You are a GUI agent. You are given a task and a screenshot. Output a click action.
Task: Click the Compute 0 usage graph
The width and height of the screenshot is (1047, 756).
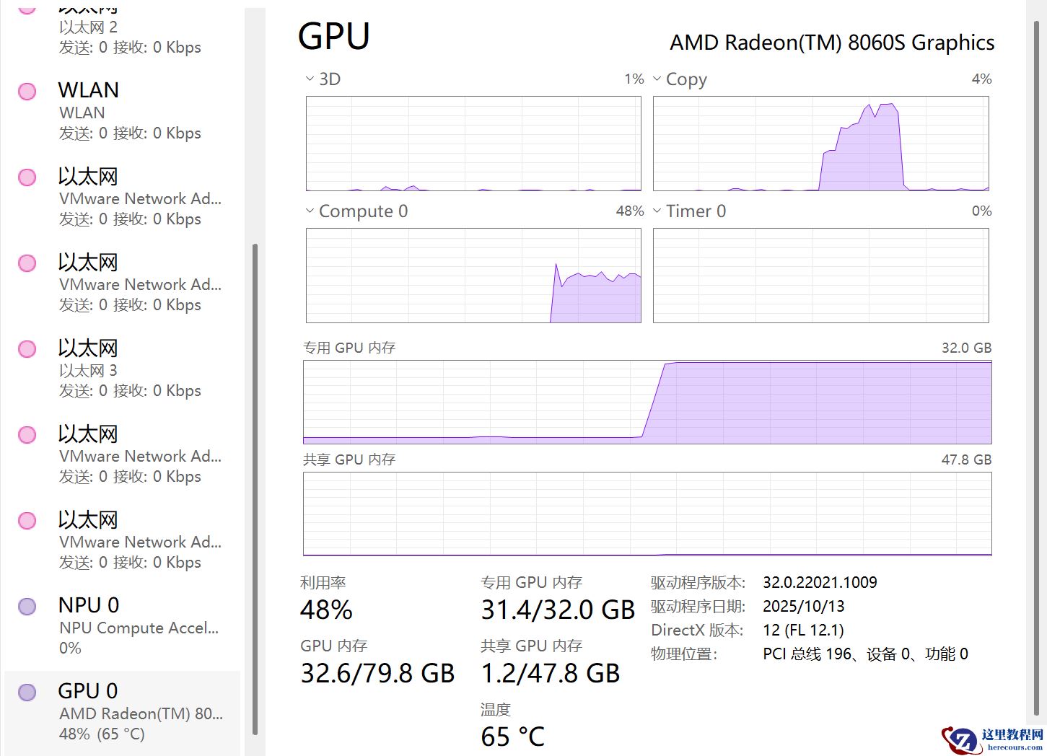[473, 276]
